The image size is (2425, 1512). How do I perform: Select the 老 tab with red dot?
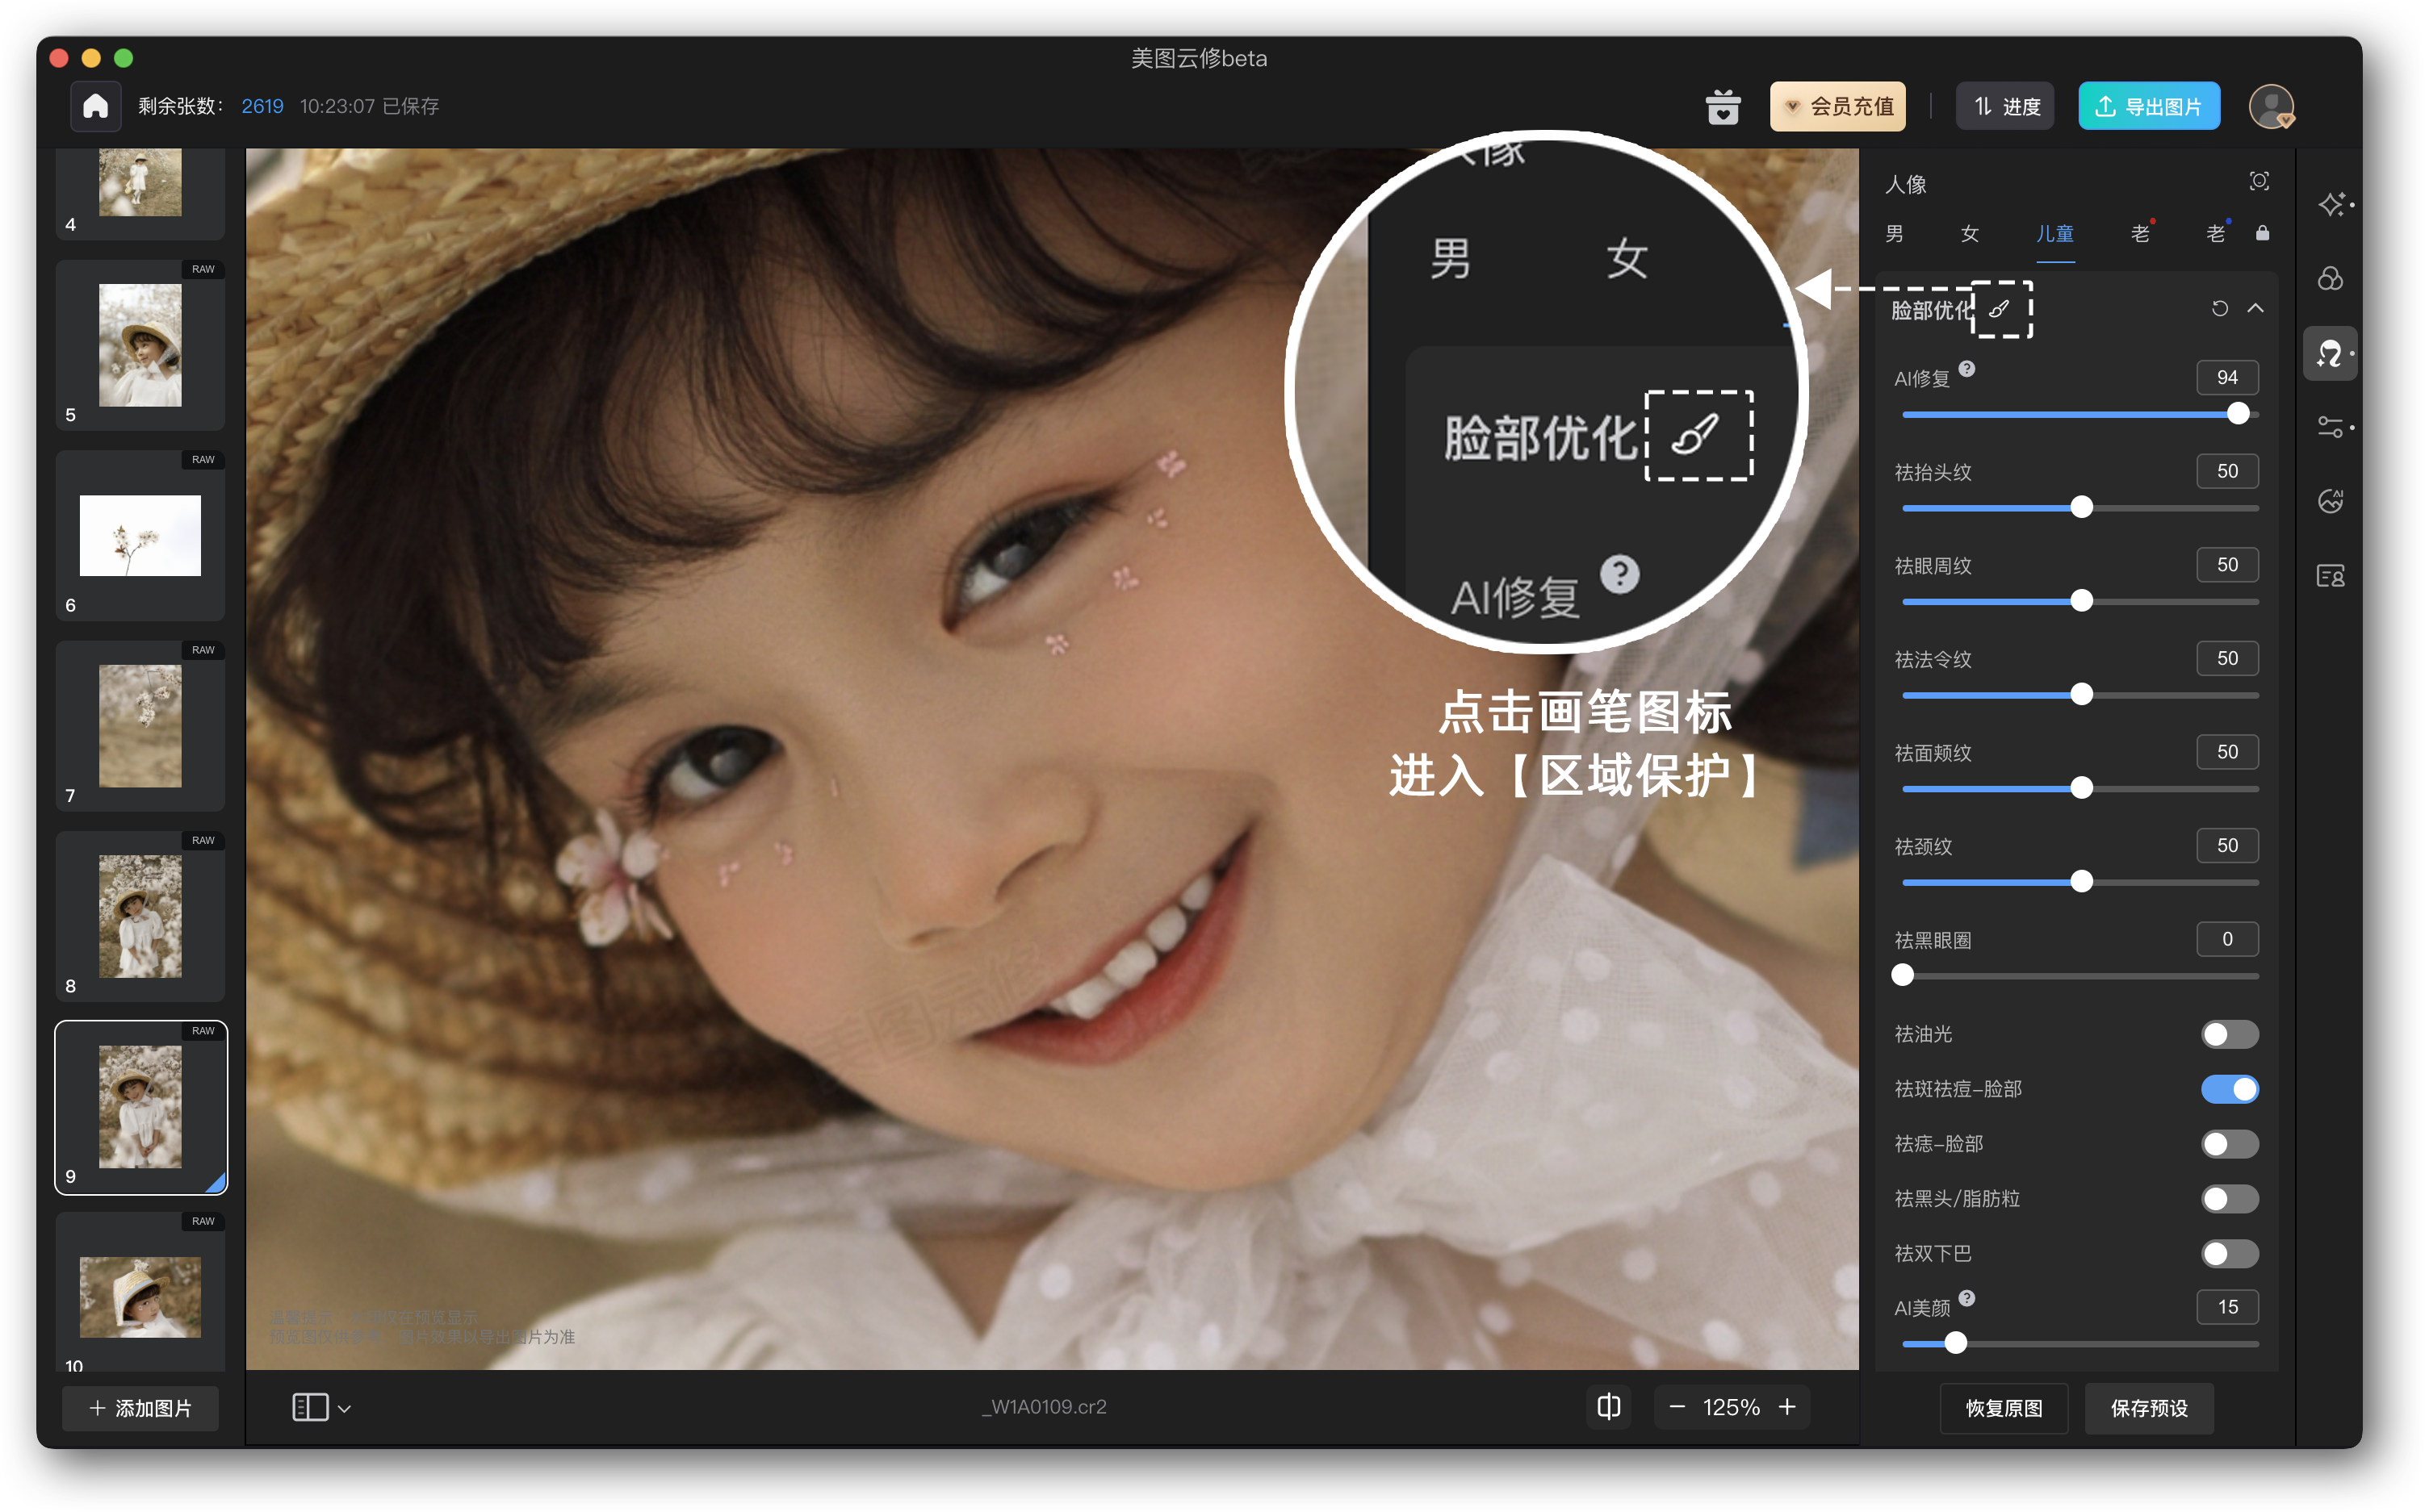2141,233
